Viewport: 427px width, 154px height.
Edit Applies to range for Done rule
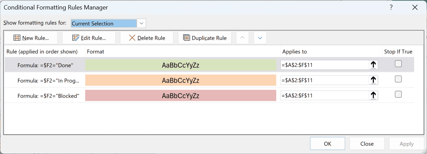click(x=325, y=65)
